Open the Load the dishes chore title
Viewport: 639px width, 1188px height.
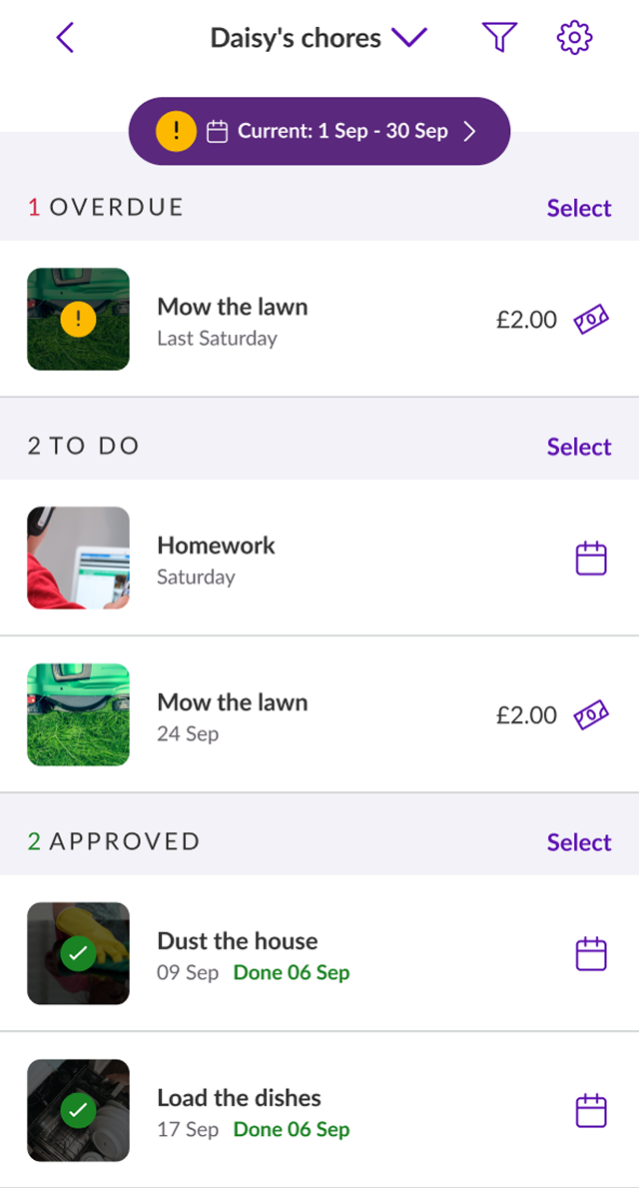click(x=239, y=1097)
